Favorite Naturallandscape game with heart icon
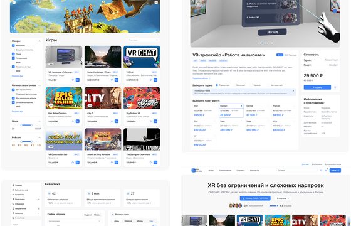351x226 pixels. pos(112,80)
